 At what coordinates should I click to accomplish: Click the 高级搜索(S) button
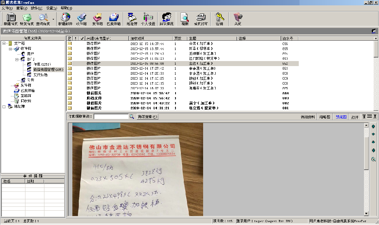point(148,116)
